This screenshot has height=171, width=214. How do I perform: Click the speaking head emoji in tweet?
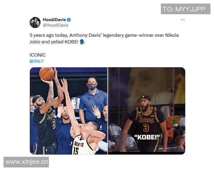(82, 42)
